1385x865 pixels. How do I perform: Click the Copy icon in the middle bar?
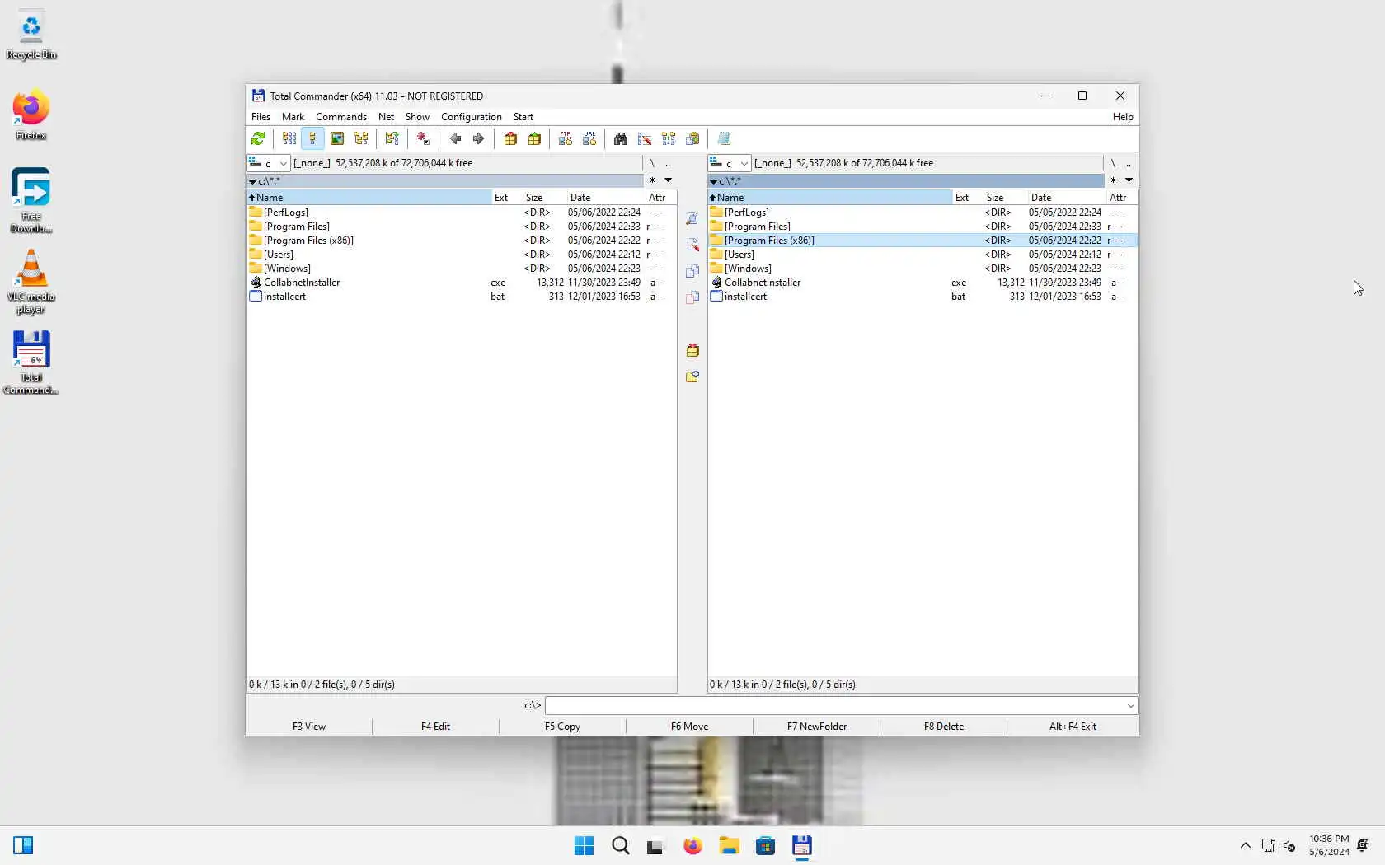692,271
